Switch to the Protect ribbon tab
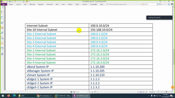 pyautogui.click(x=70, y=4)
